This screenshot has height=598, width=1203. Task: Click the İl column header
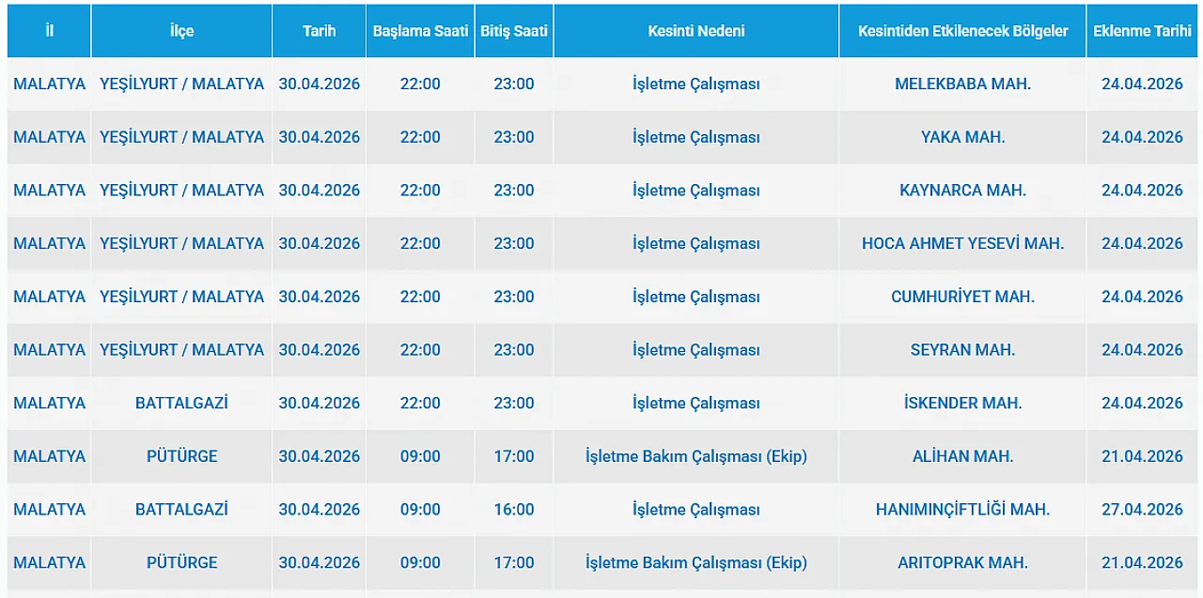(x=49, y=31)
